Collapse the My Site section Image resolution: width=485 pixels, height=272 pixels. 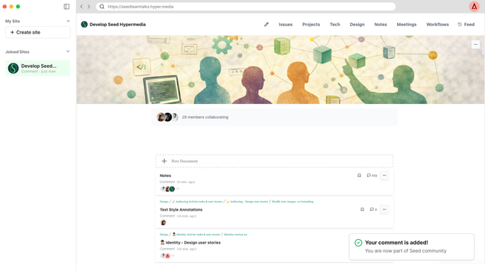point(68,21)
